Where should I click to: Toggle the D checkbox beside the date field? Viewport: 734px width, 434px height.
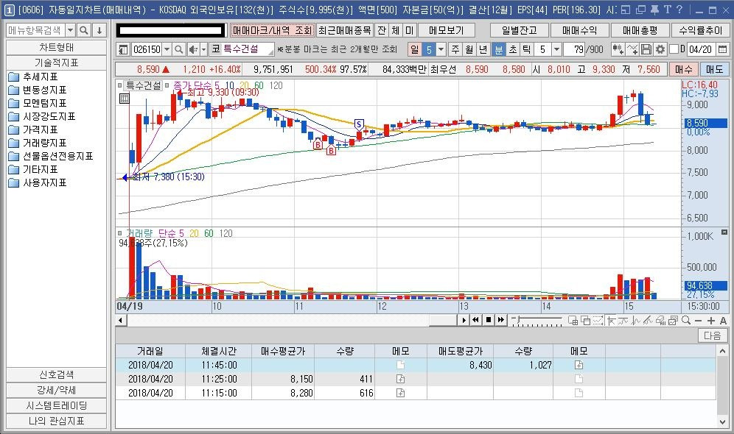[x=674, y=49]
